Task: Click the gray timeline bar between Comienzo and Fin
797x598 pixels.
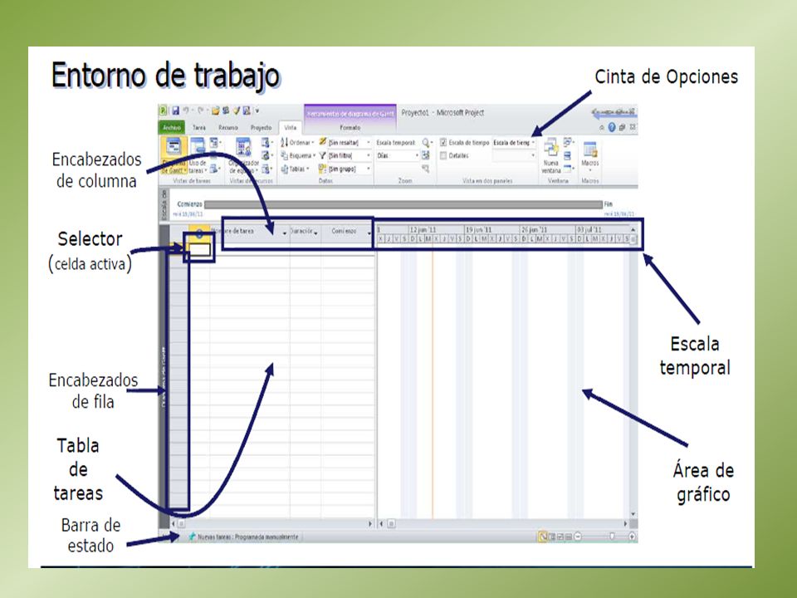Action: [403, 204]
